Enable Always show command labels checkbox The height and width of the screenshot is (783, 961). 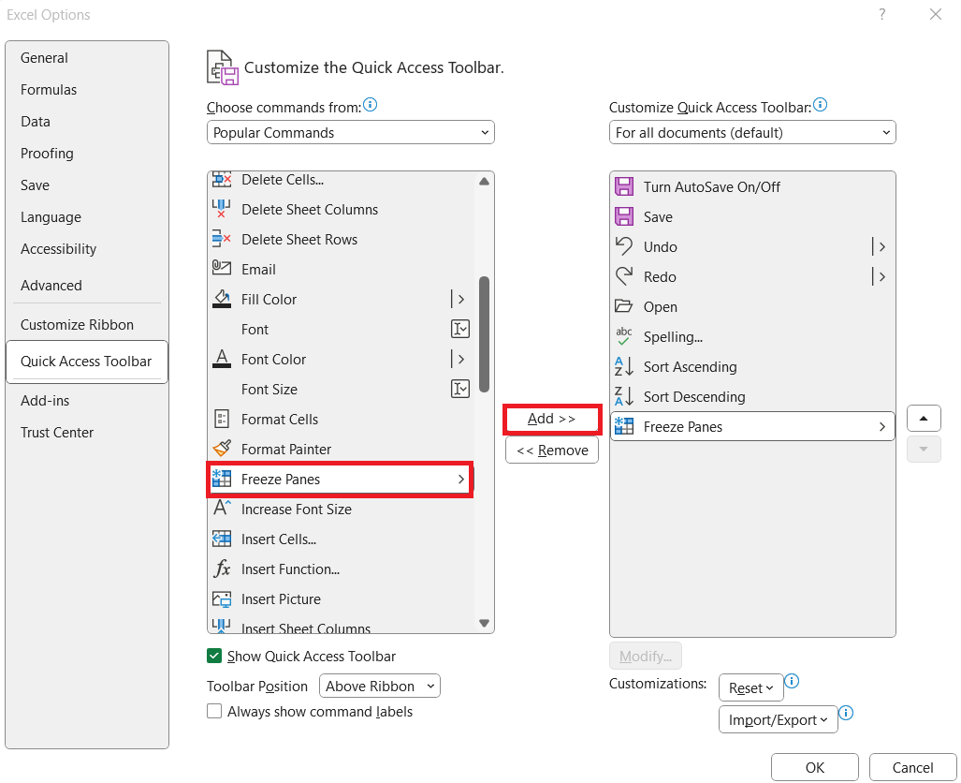pyautogui.click(x=214, y=711)
